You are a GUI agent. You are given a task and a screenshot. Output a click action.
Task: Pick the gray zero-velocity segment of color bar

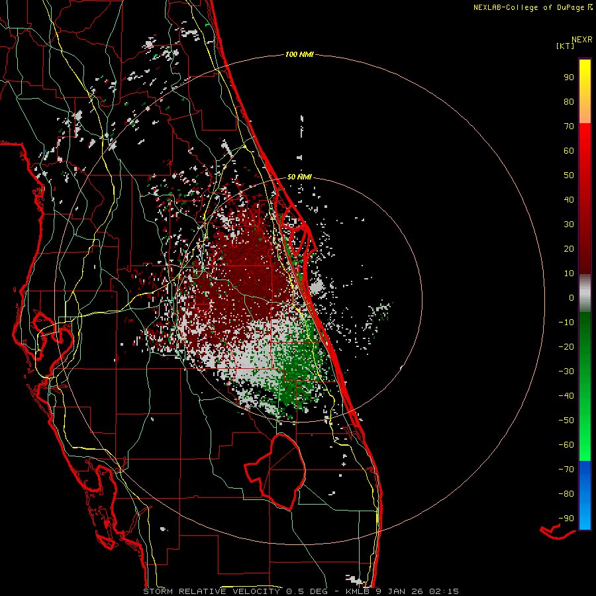pyautogui.click(x=585, y=293)
